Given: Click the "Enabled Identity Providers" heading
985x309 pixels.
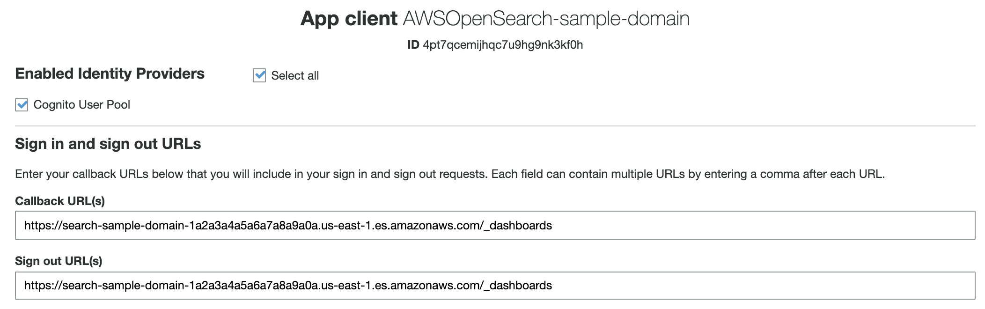Looking at the screenshot, I should tap(110, 74).
